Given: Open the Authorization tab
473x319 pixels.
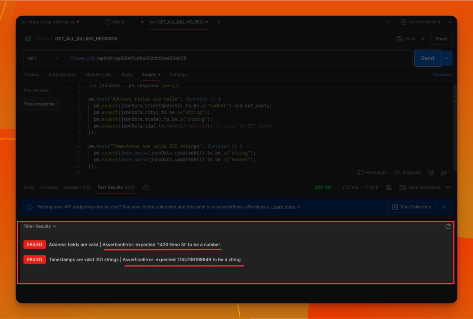Looking at the screenshot, I should (62, 75).
